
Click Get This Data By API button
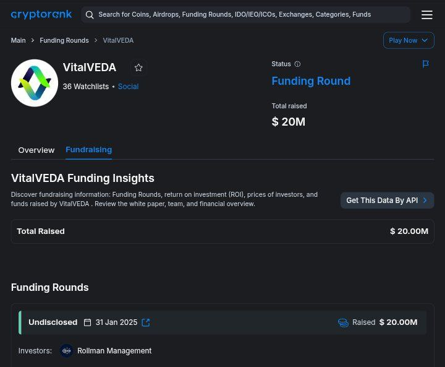pyautogui.click(x=387, y=201)
